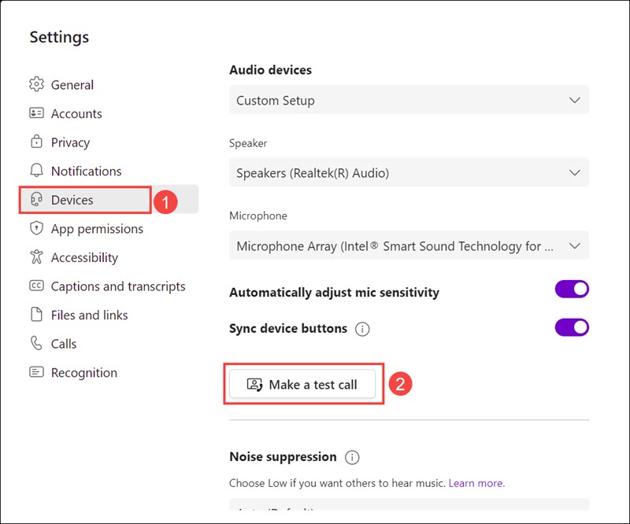Toggle Automatically adjust mic sensitivity switch
The image size is (630, 524).
point(572,290)
